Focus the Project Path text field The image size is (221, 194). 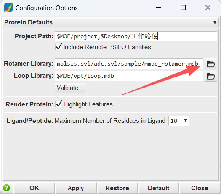[x=136, y=36]
